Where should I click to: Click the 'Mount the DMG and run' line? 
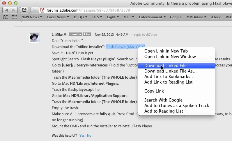(102, 126)
